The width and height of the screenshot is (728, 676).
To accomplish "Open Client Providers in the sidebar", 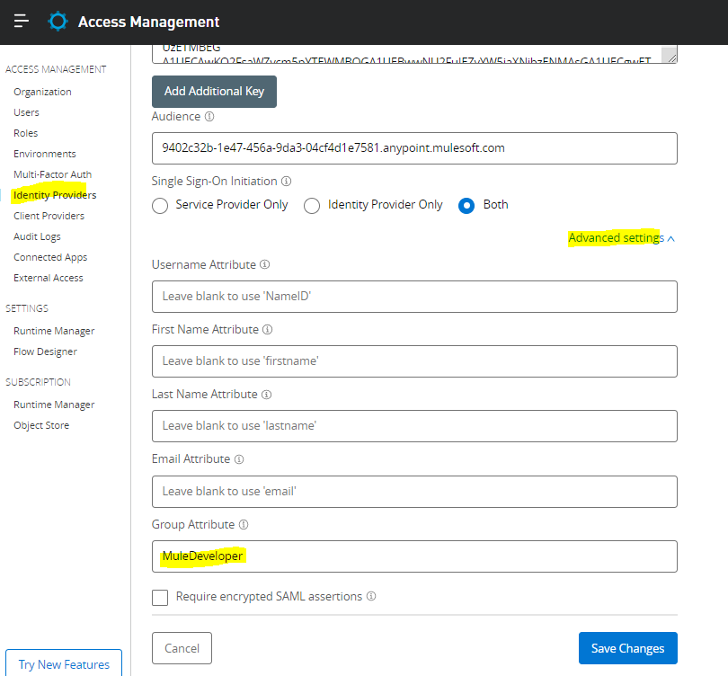I will pos(49,216).
